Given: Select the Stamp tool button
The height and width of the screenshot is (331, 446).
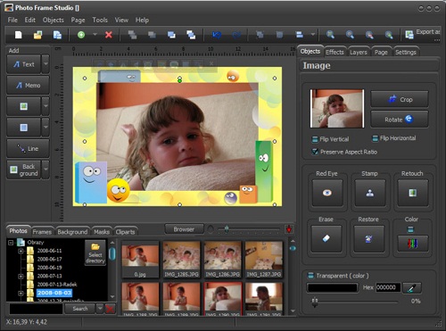Looking at the screenshot, I should [x=369, y=193].
